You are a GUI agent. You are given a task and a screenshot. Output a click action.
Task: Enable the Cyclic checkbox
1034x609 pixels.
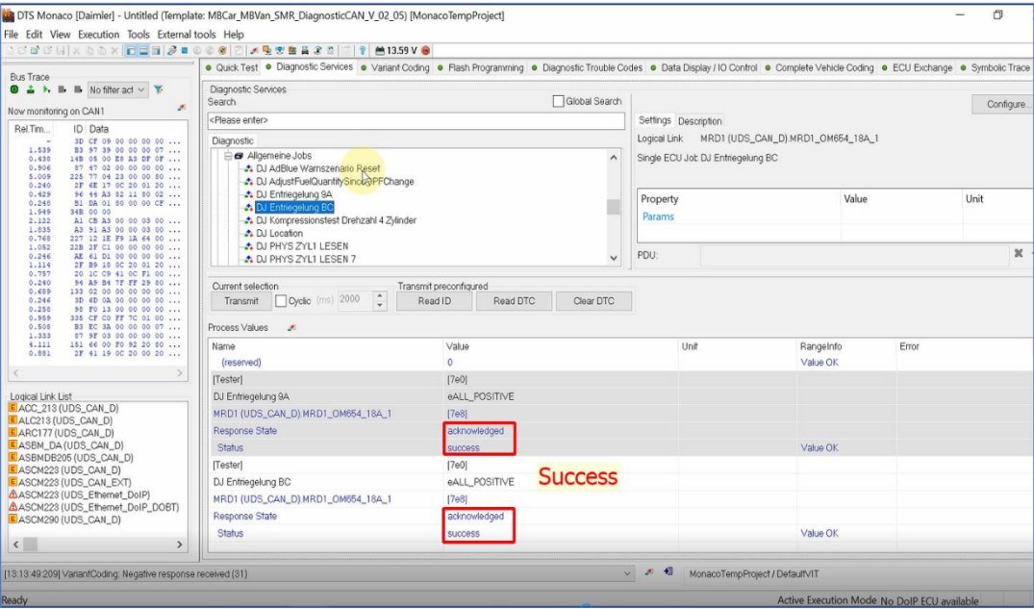click(281, 301)
